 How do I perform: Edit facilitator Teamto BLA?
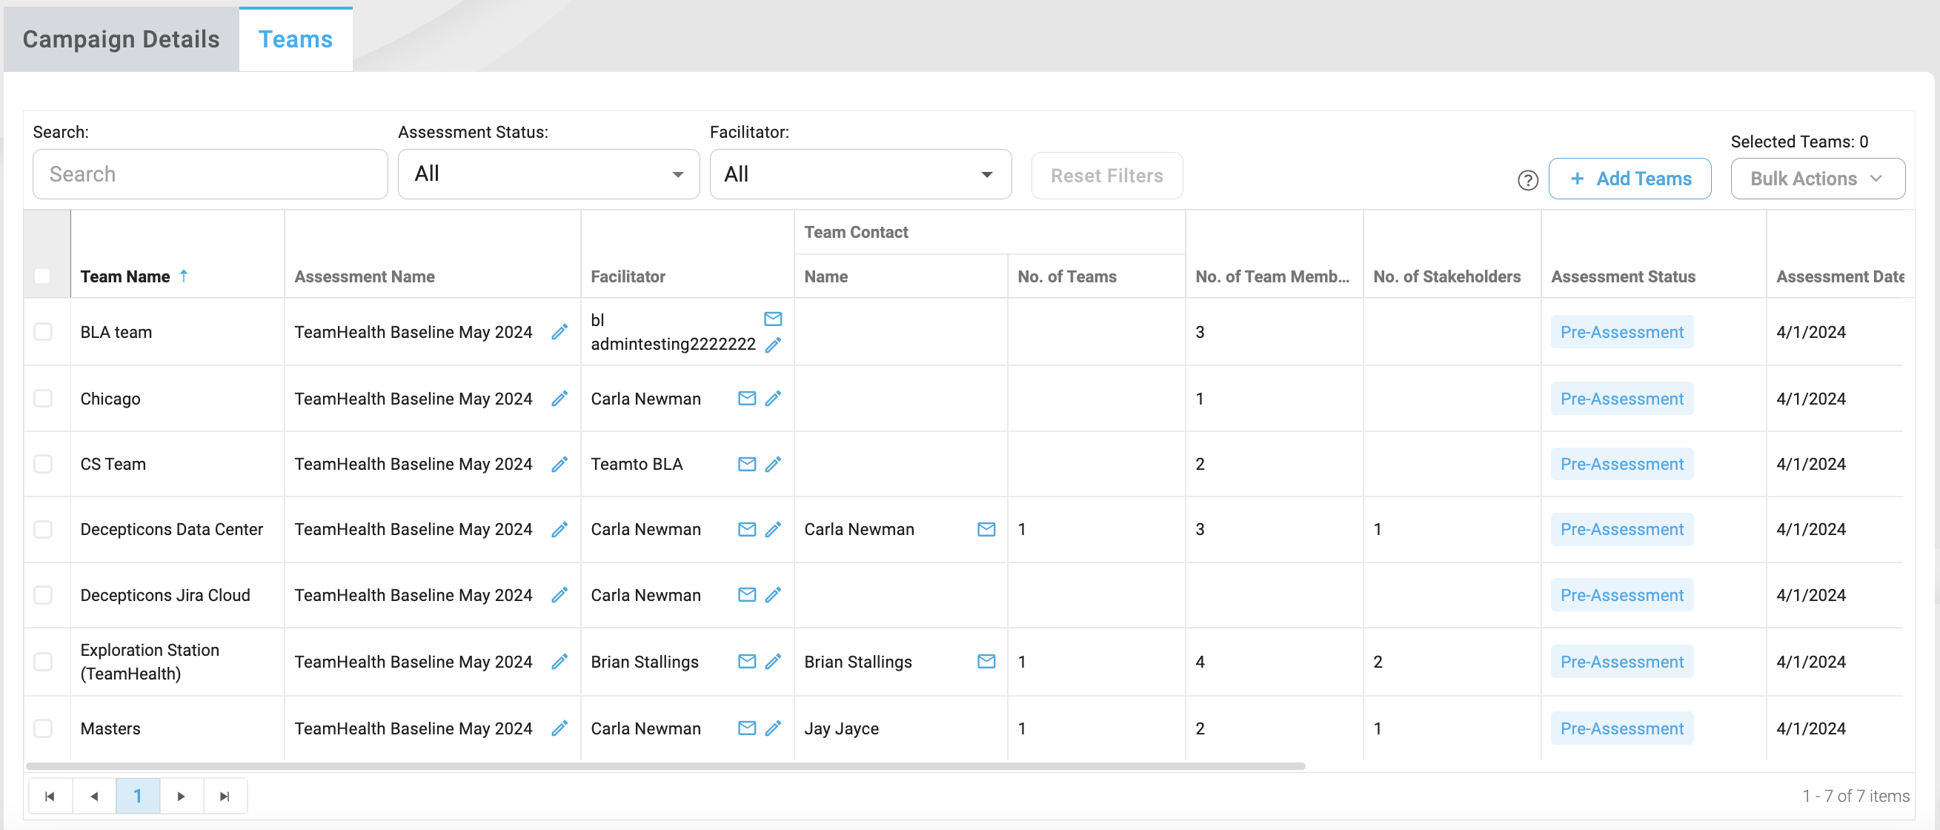(x=773, y=464)
